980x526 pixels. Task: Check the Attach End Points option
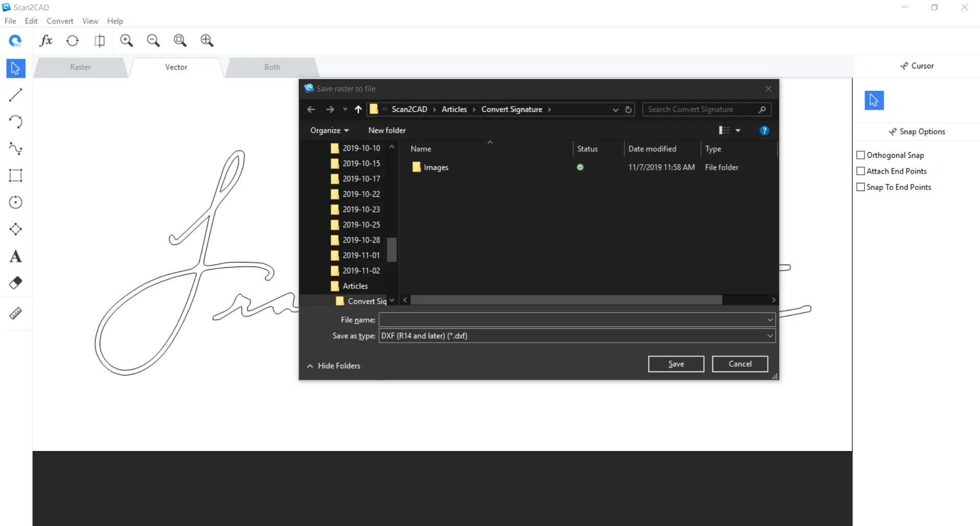[x=860, y=171]
